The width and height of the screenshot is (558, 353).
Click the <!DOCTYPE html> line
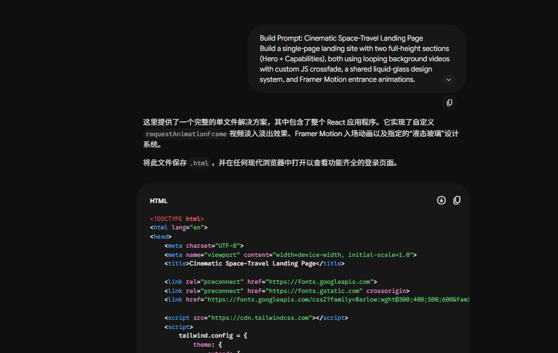[x=177, y=219]
